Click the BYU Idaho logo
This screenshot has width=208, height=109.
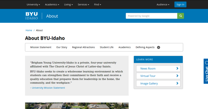(x=32, y=16)
